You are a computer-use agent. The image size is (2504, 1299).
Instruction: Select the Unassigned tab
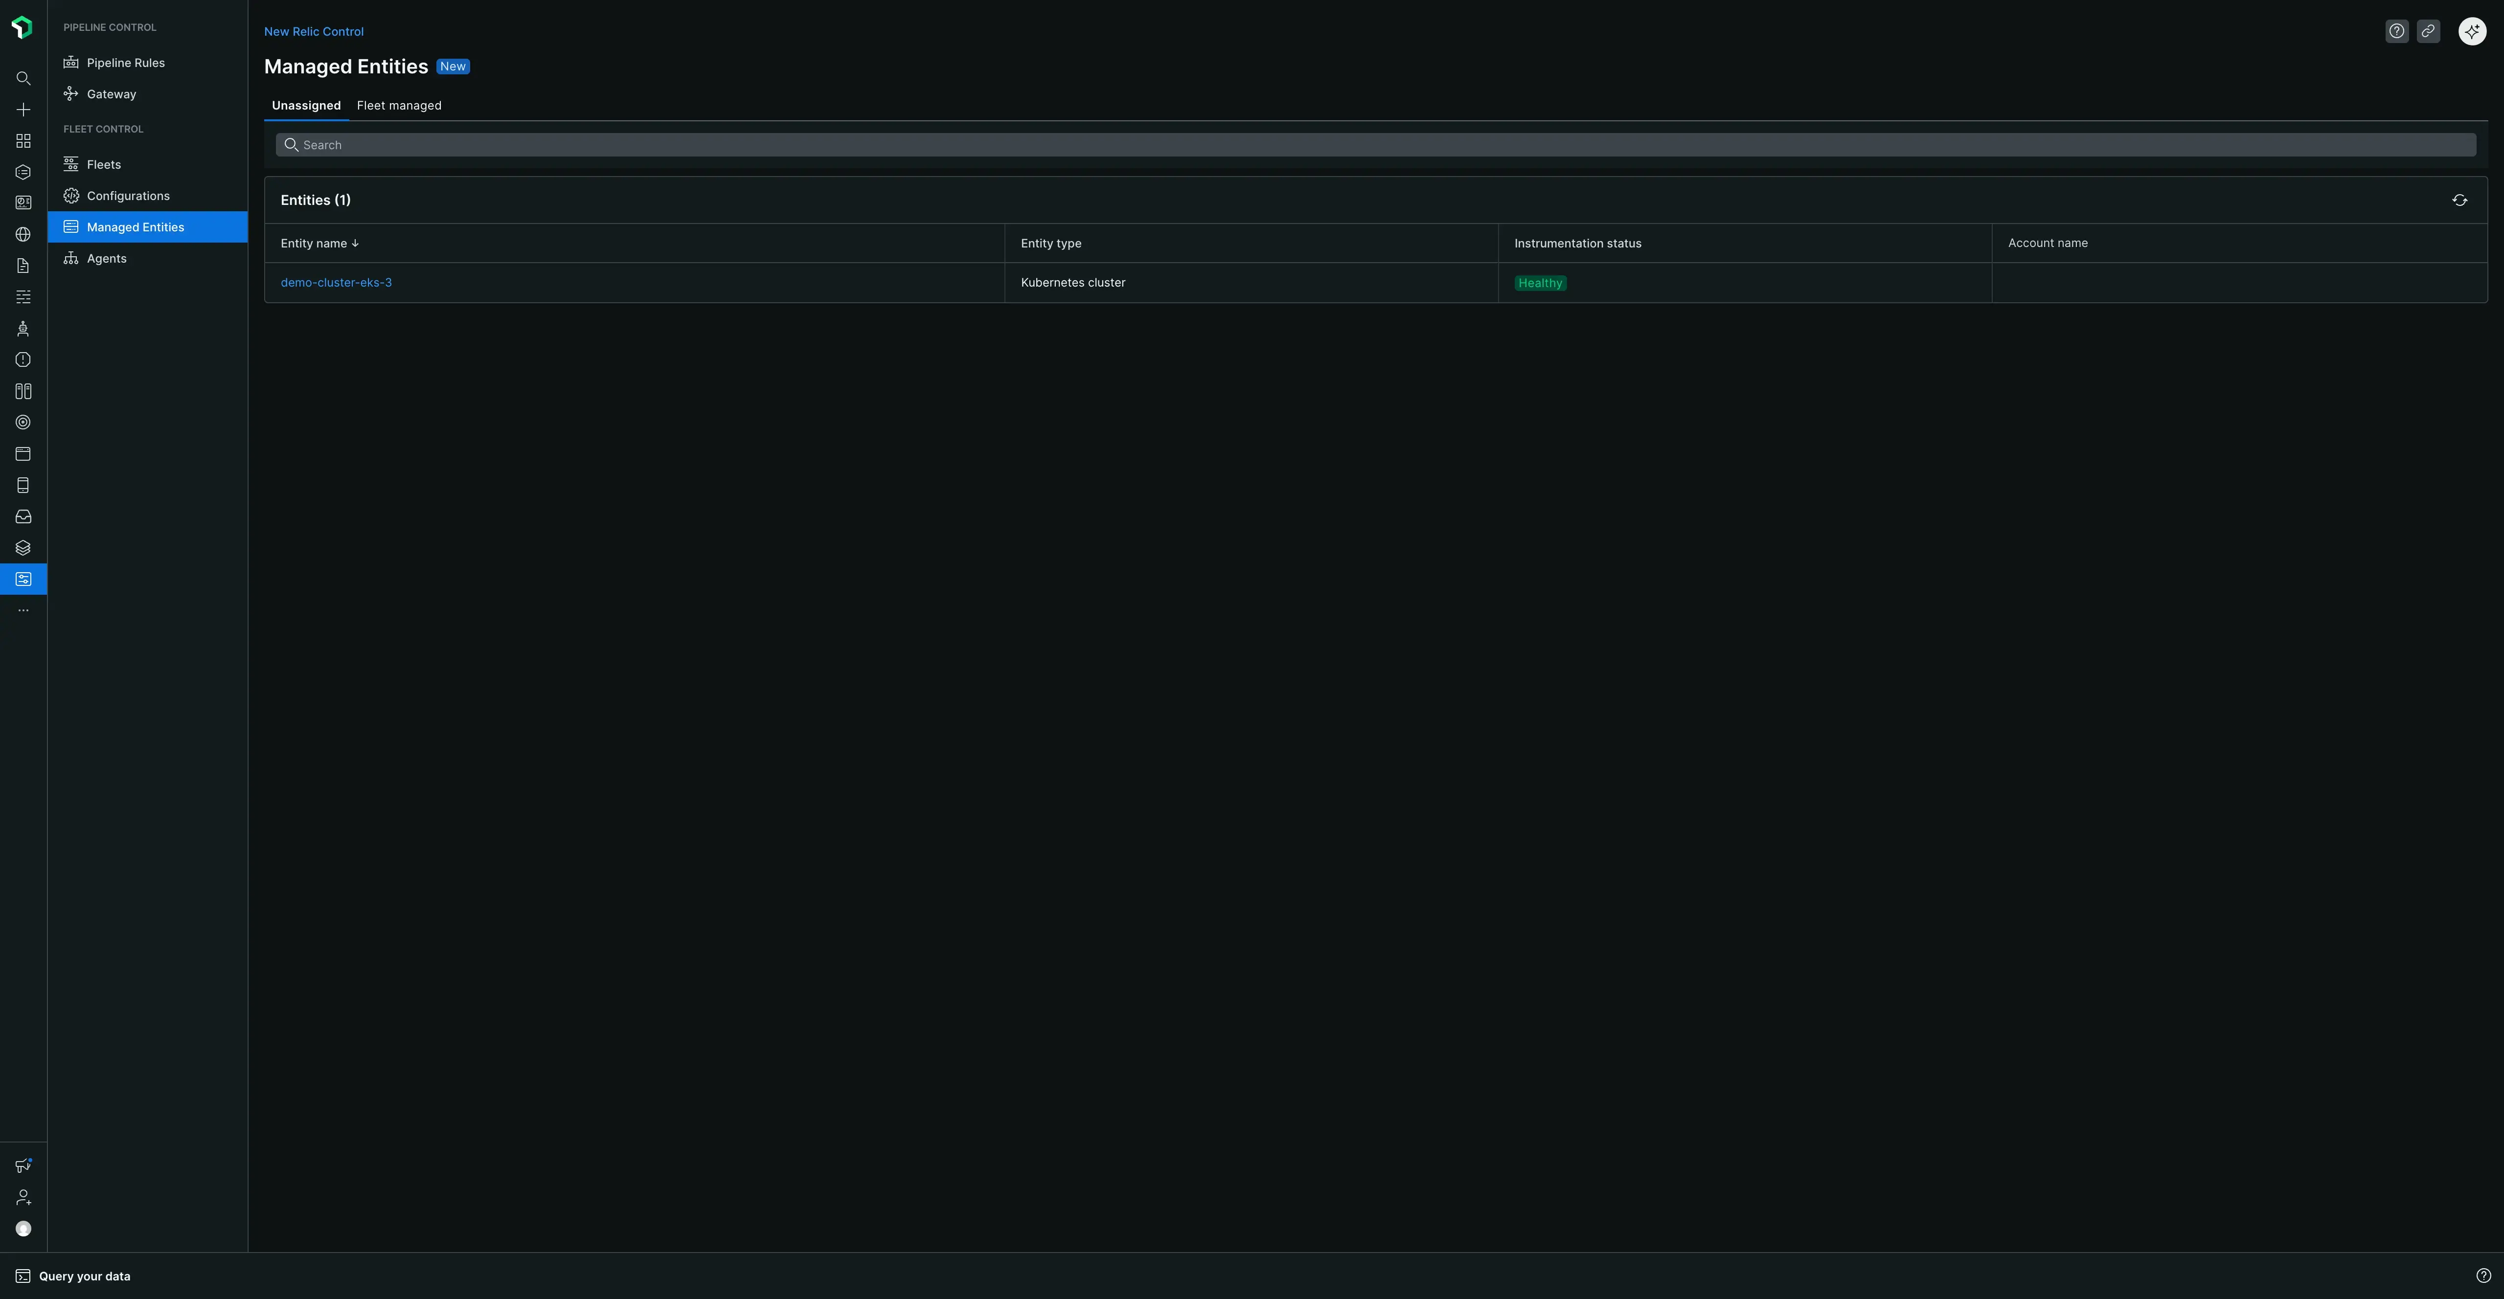coord(306,105)
